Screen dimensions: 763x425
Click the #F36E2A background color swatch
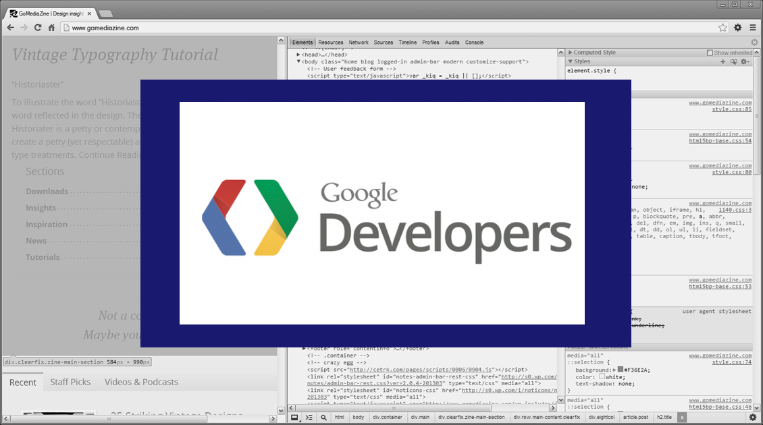pyautogui.click(x=620, y=370)
